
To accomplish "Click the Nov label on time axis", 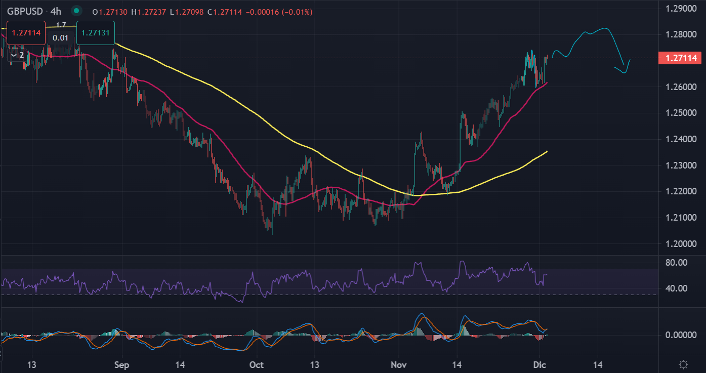I will pos(399,364).
